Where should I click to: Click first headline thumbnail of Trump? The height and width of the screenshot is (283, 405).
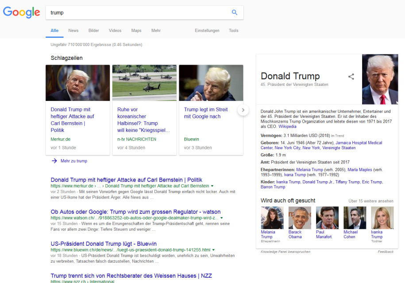coord(78,83)
